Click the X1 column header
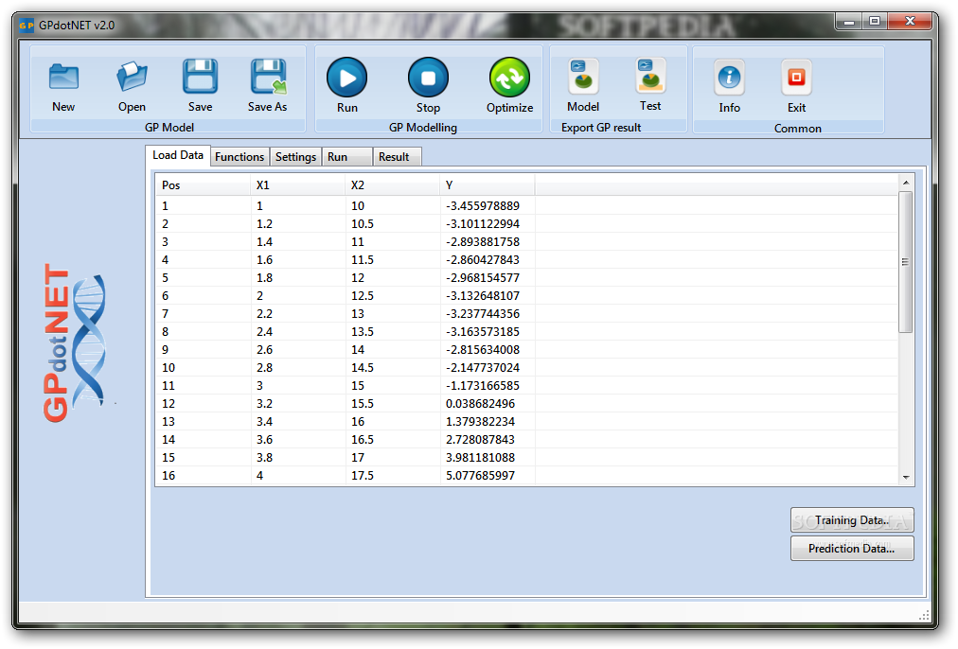 [x=298, y=185]
